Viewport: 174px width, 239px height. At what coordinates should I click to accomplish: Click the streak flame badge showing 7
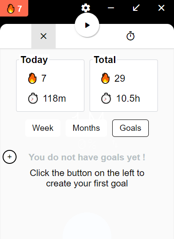pos(14,8)
